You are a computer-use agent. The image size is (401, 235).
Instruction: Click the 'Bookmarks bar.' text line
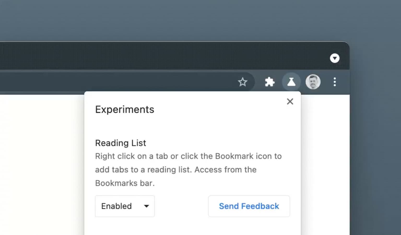125,183
